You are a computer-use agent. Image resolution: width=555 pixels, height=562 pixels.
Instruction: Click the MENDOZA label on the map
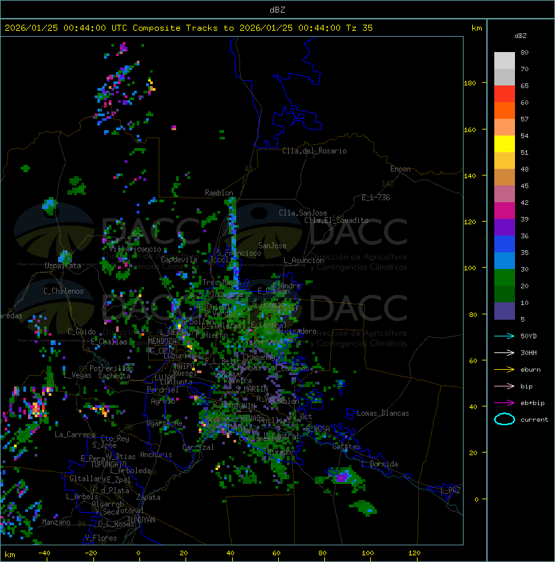pos(162,341)
